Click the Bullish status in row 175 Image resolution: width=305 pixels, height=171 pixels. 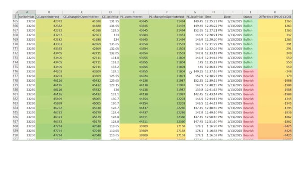click(250, 67)
